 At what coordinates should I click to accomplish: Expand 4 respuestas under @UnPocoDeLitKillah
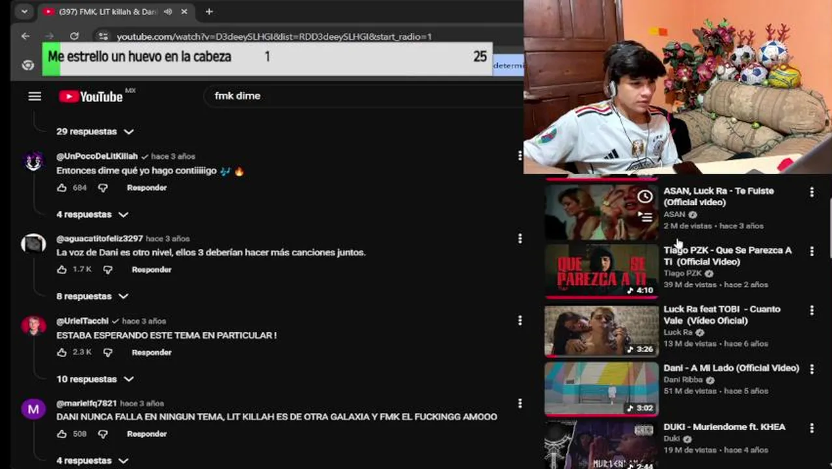pos(92,214)
